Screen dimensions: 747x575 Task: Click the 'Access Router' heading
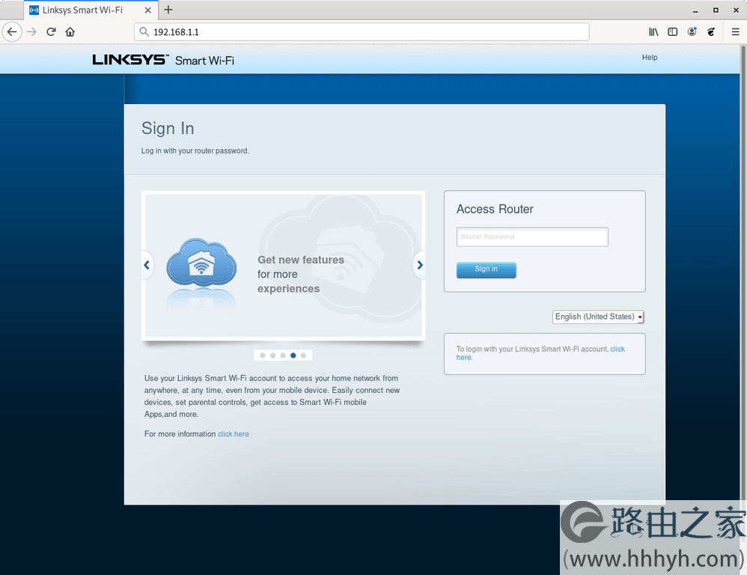click(495, 209)
